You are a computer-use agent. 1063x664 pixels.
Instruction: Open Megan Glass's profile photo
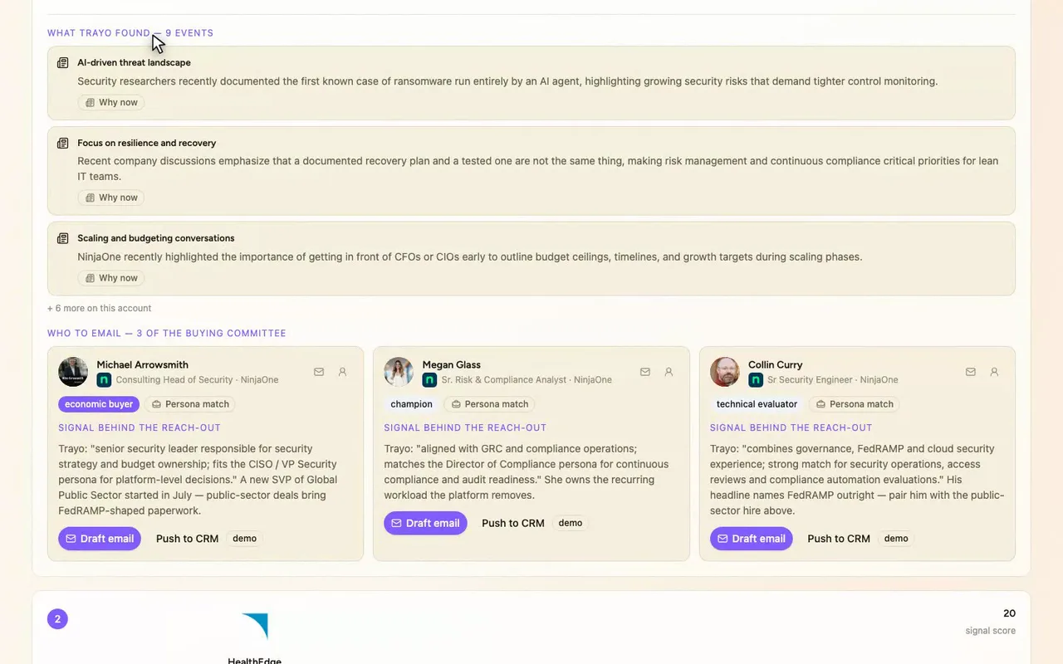pos(399,372)
